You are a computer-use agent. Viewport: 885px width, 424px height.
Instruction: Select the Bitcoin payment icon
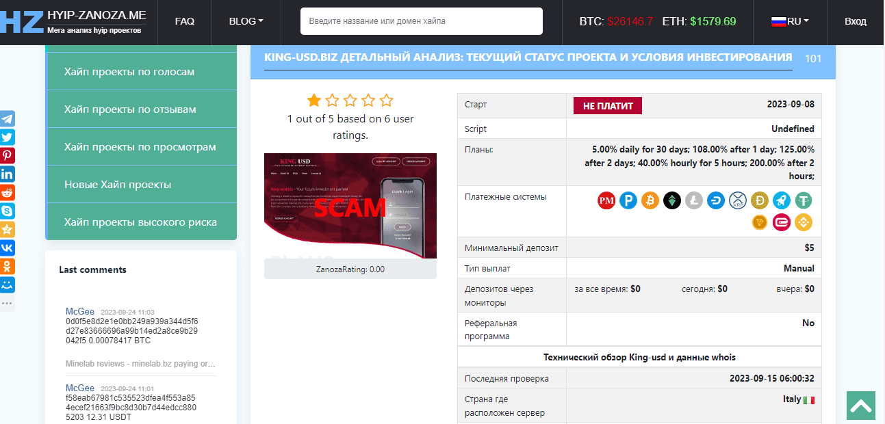(650, 201)
